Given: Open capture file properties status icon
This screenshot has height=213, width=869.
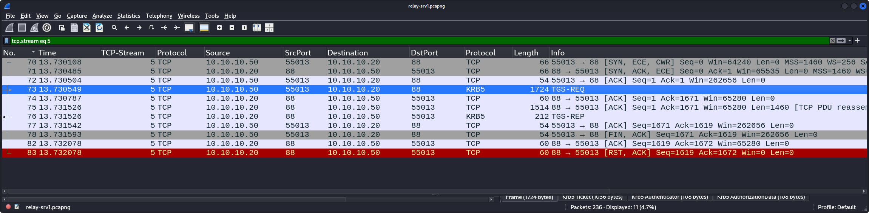Looking at the screenshot, I should (17, 207).
